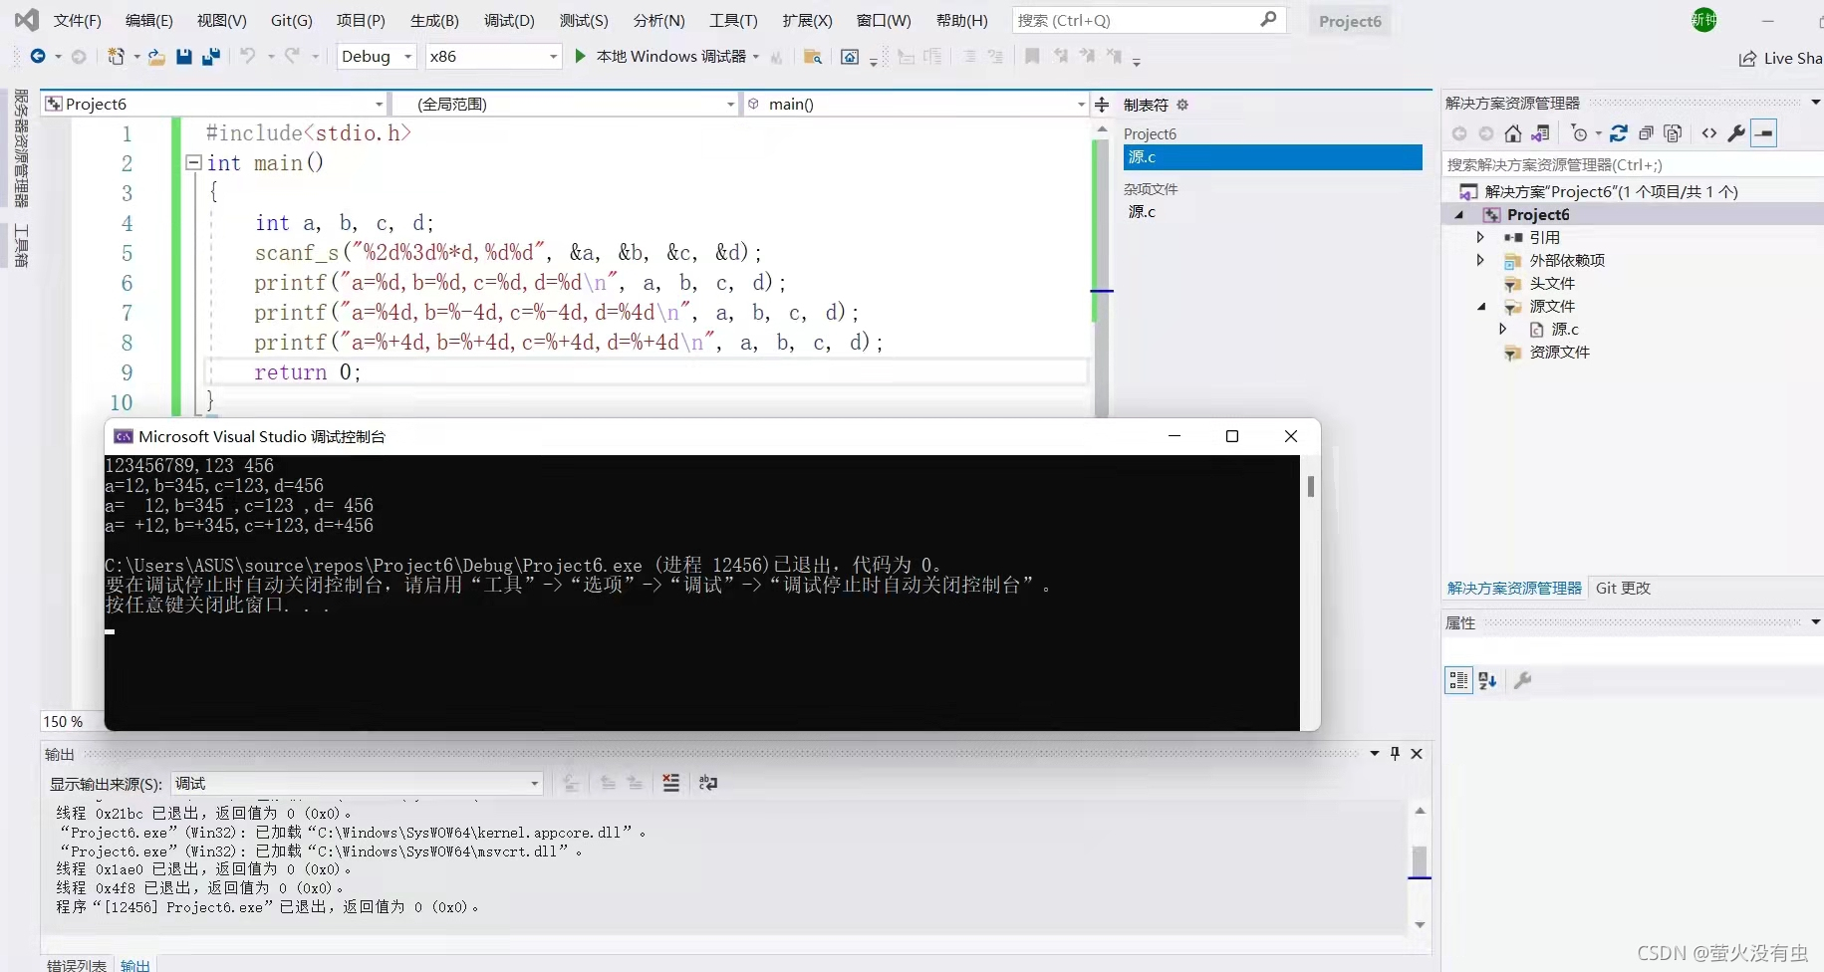Click the 搜索 (Ctrl+Q) search box
1824x972 pixels.
click(1149, 20)
